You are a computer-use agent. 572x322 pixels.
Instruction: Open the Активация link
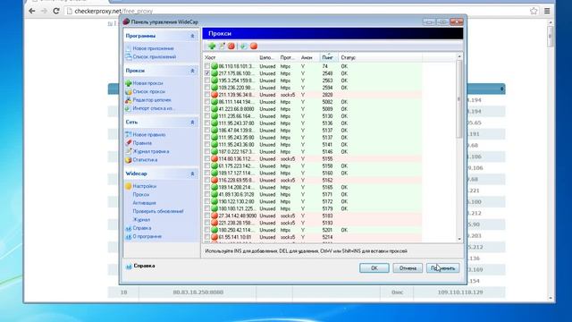(x=144, y=203)
